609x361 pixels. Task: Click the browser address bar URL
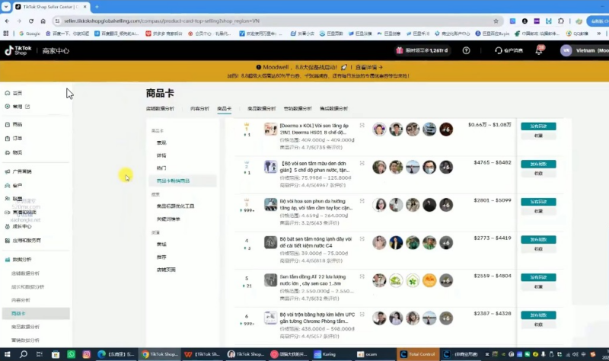(161, 21)
